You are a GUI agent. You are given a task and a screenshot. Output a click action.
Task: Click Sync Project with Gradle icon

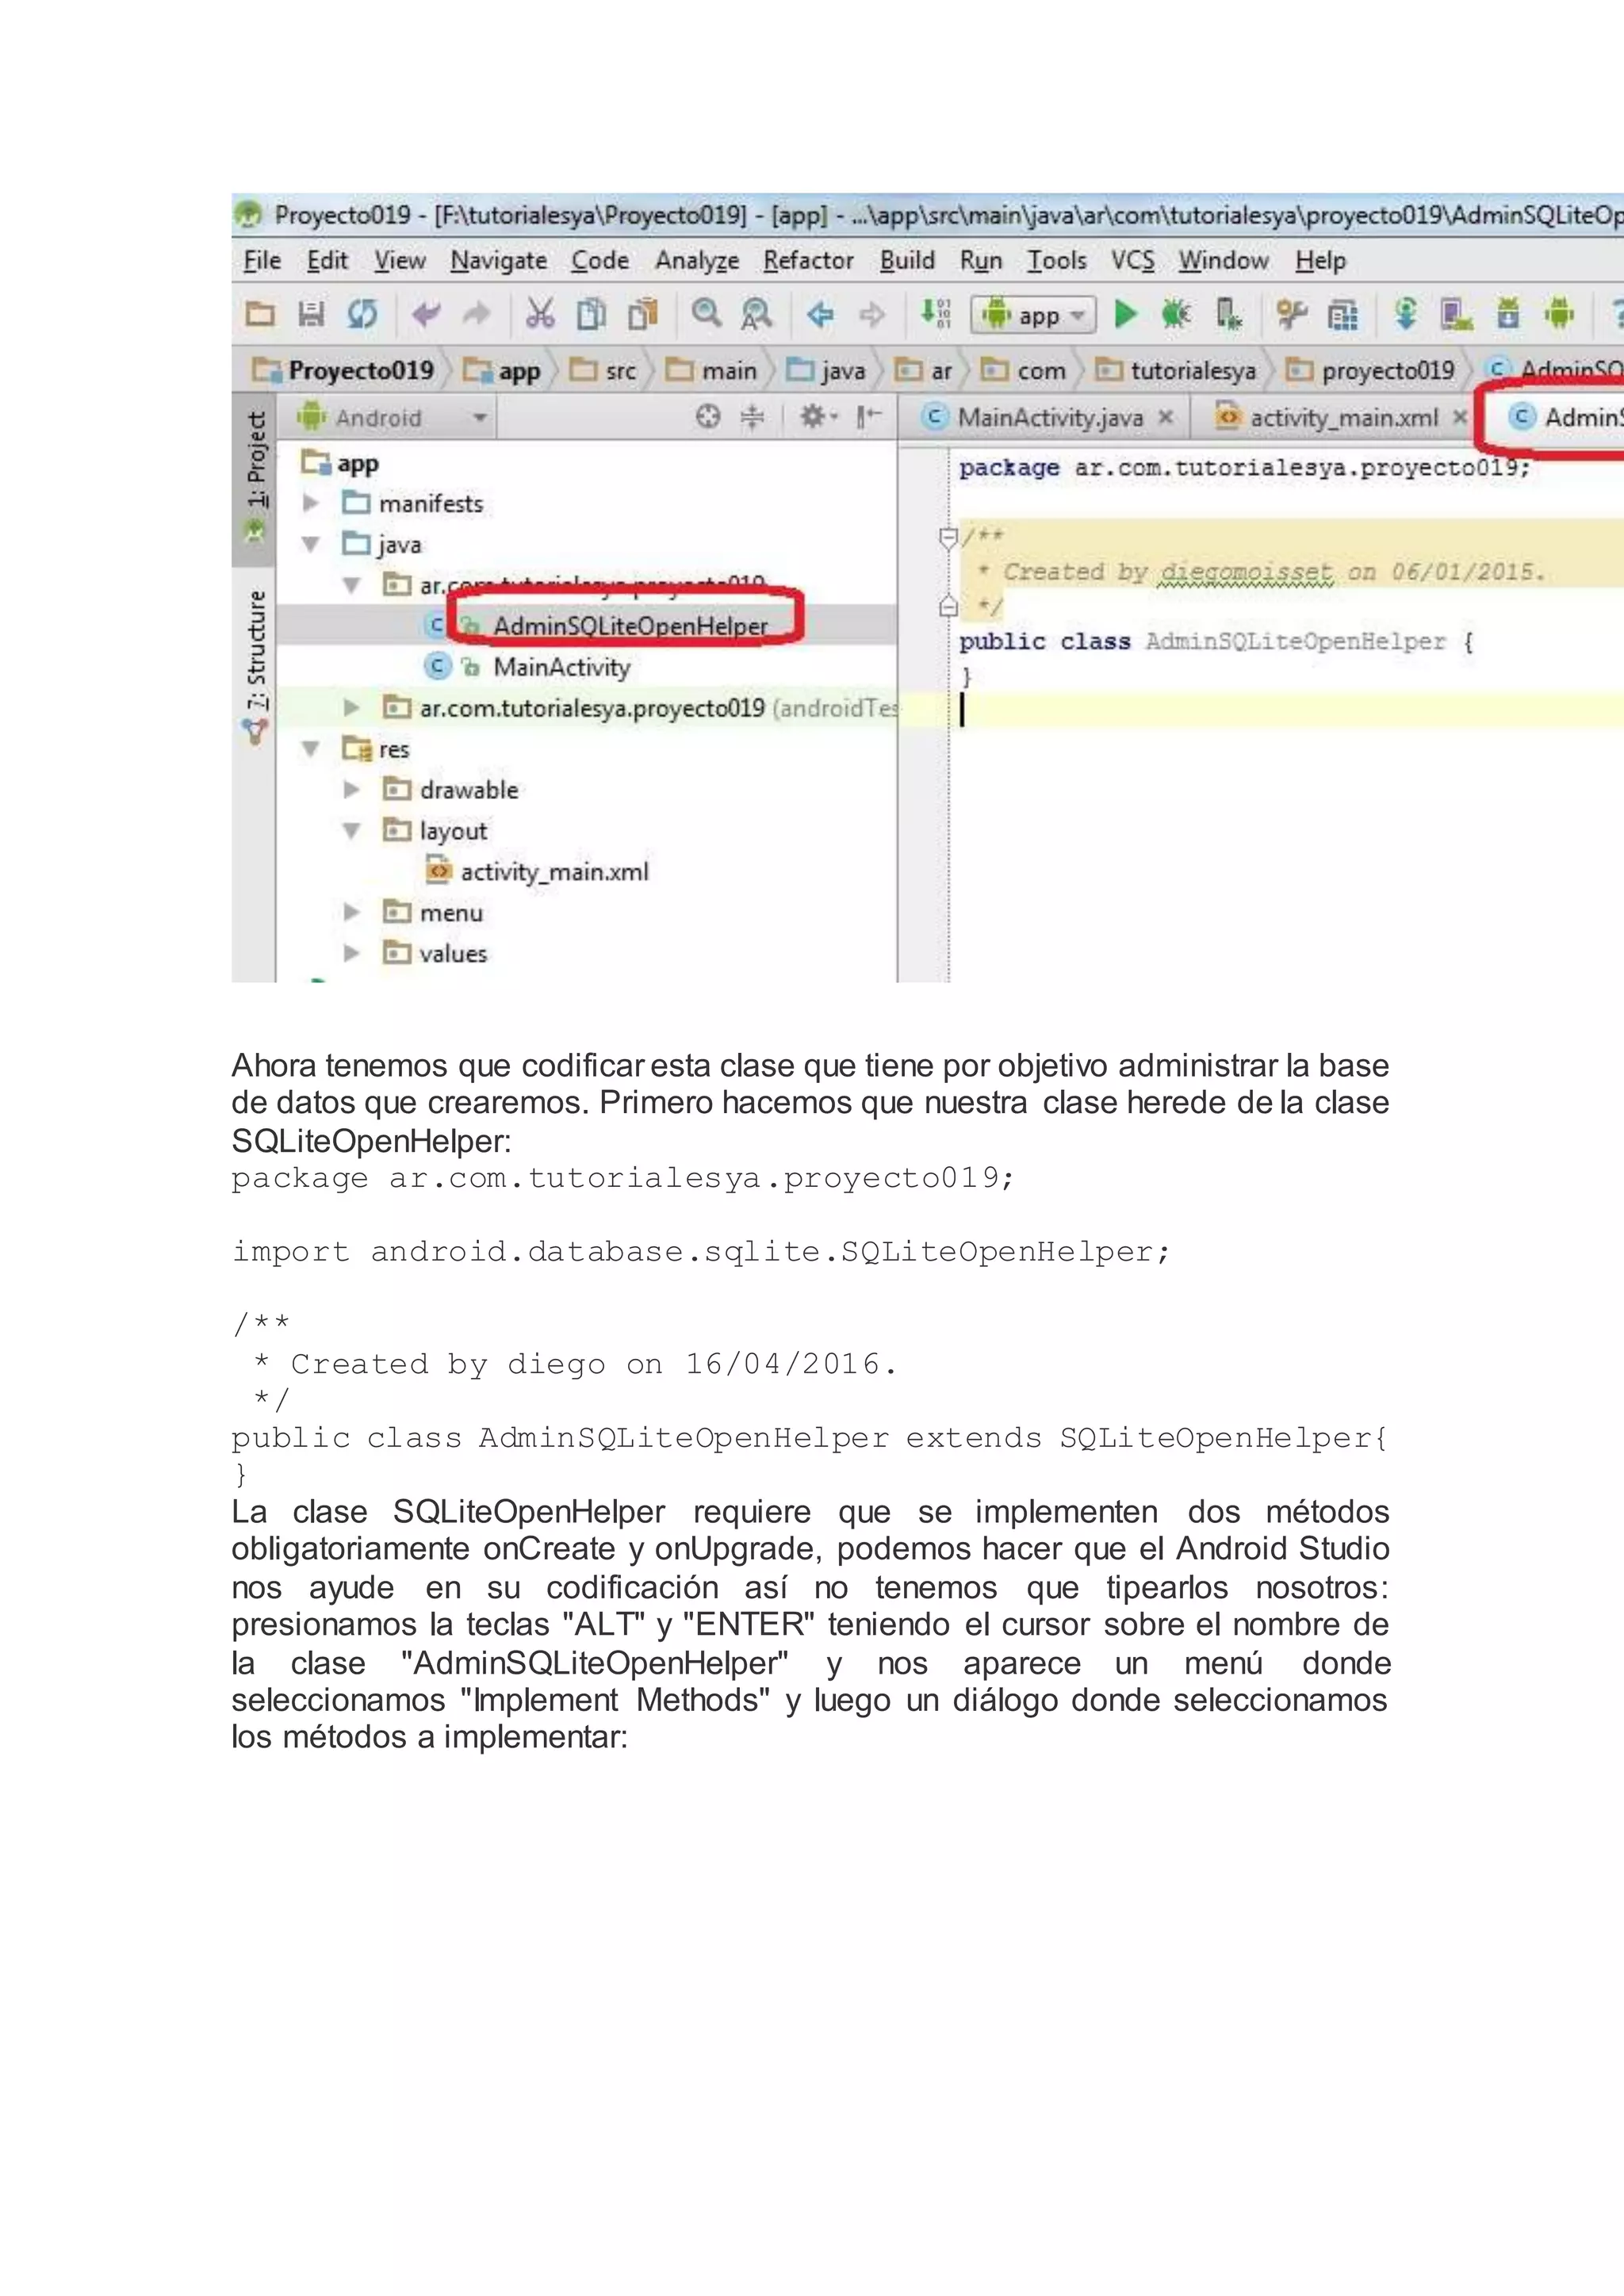pos(1406,315)
